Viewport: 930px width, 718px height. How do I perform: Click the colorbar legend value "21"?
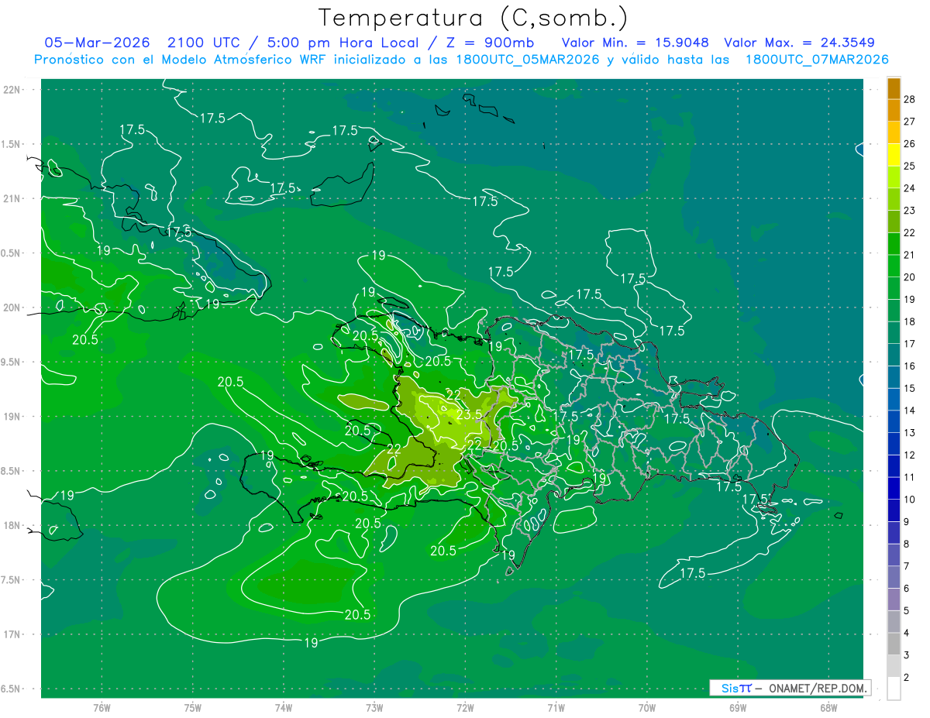910,254
